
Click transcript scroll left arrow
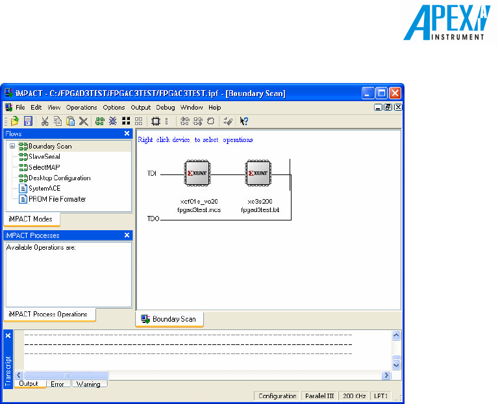(19, 375)
